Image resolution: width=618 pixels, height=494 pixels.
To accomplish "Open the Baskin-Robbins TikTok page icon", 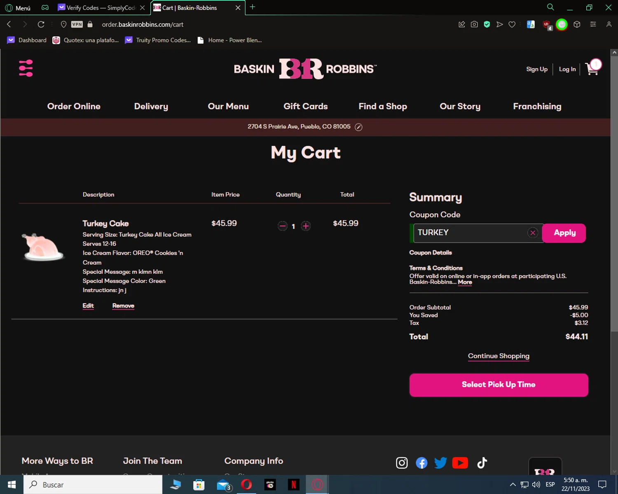I will coord(482,463).
